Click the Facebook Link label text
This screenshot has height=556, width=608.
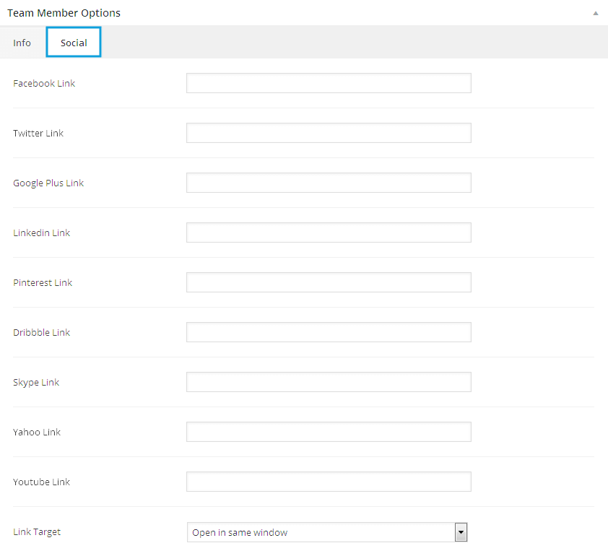pos(44,83)
